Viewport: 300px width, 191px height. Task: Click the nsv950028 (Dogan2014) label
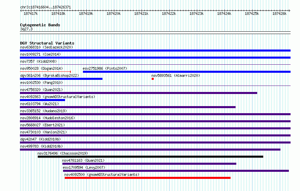pos(41,68)
